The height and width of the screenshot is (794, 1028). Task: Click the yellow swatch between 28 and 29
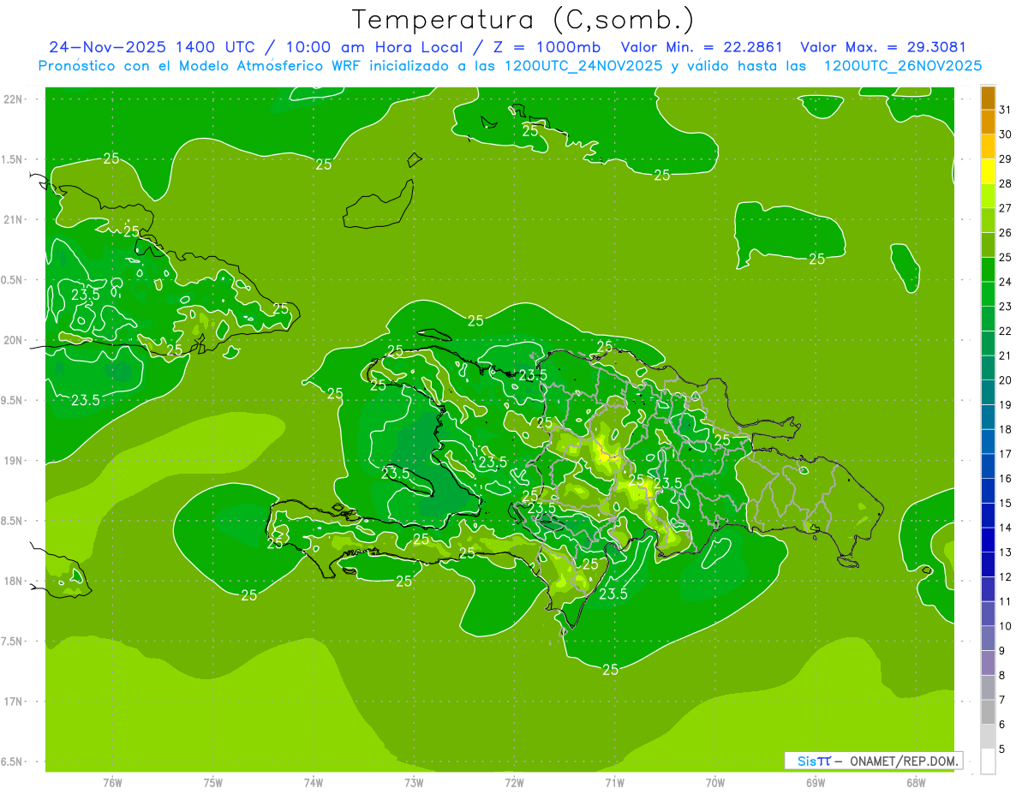(988, 171)
